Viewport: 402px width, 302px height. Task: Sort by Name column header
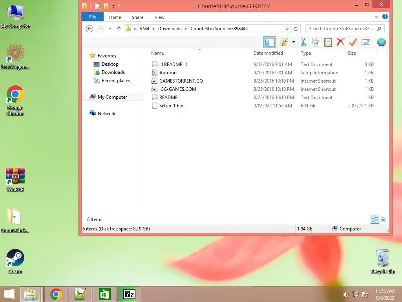click(157, 53)
